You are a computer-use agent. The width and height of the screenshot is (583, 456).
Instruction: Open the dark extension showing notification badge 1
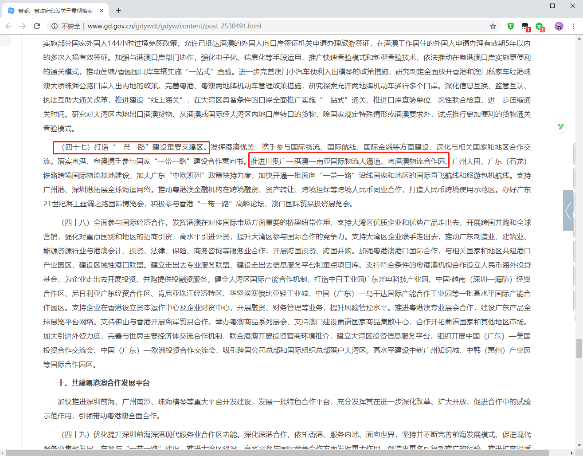[x=525, y=26]
